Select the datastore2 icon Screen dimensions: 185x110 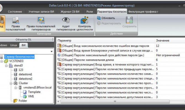pos(15,79)
